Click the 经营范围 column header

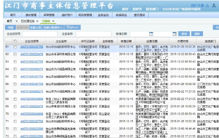pyautogui.click(x=152, y=41)
